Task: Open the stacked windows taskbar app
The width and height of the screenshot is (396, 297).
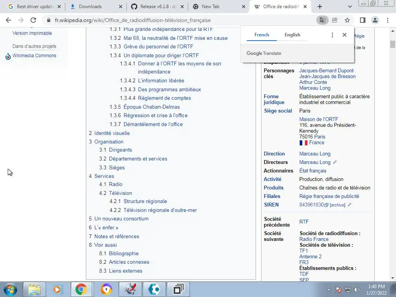Action: [x=178, y=289]
